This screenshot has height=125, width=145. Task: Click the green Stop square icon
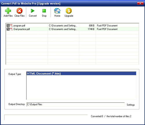coord(44,11)
